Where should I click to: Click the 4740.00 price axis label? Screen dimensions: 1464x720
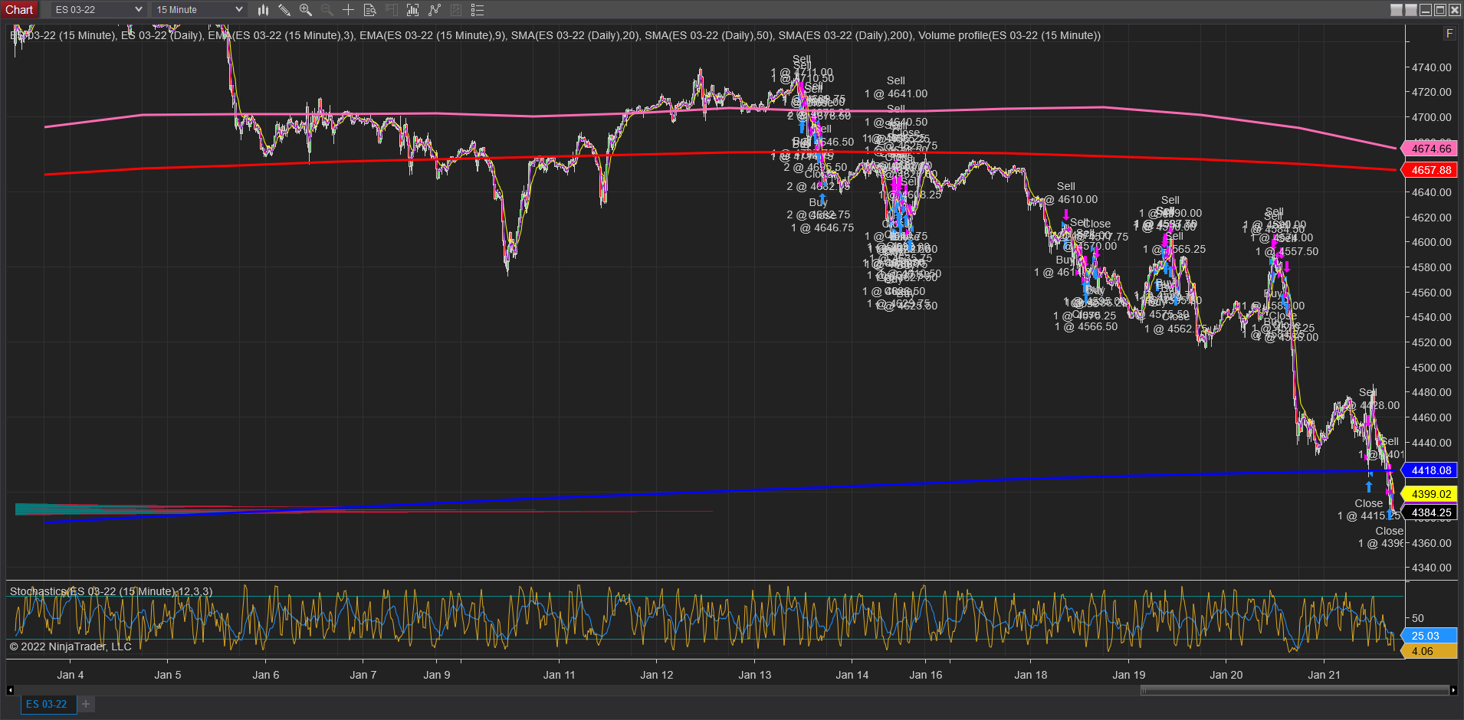[x=1431, y=67]
